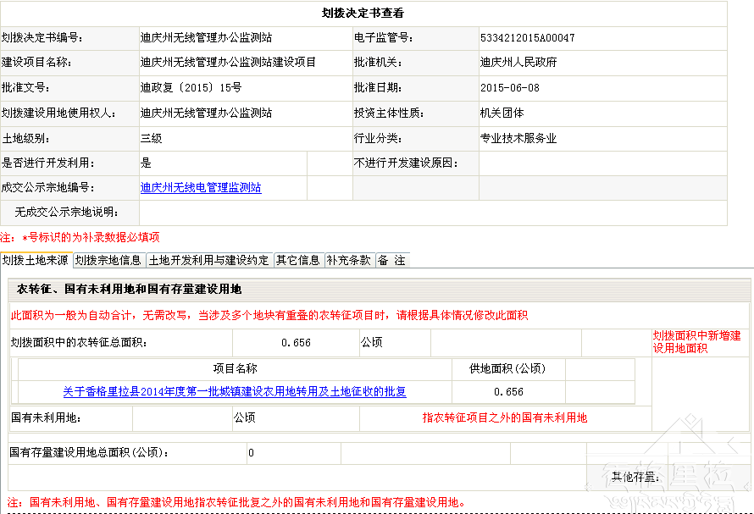This screenshot has height=514, width=754.
Task: Open the 迪庆州无线电管理监测站 parcel link
Action: [x=201, y=188]
